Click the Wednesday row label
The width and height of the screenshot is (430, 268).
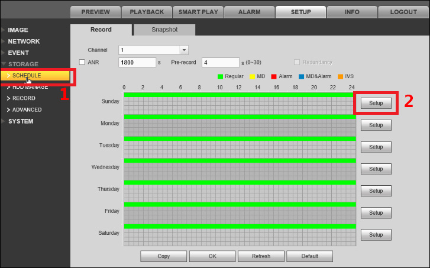[x=105, y=167]
